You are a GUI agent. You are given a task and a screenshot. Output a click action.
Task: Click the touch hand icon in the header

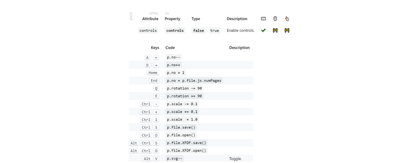[287, 19]
